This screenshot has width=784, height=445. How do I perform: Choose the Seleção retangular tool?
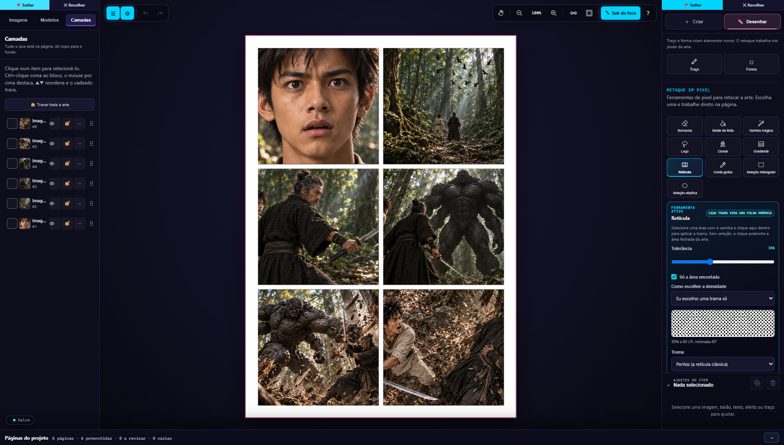click(x=761, y=167)
